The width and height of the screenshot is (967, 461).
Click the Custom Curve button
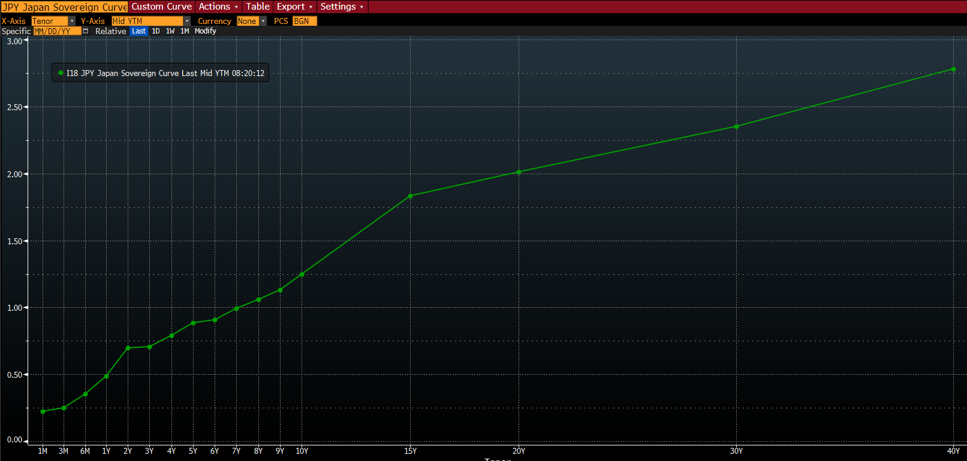click(x=162, y=7)
